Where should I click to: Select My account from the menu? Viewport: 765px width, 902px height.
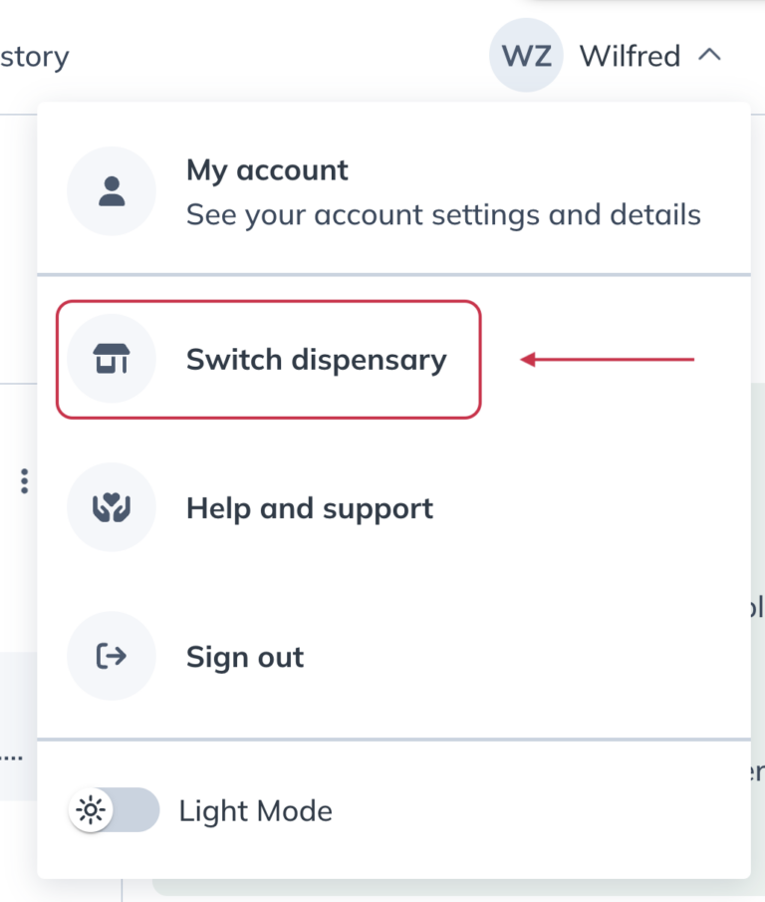pyautogui.click(x=266, y=170)
